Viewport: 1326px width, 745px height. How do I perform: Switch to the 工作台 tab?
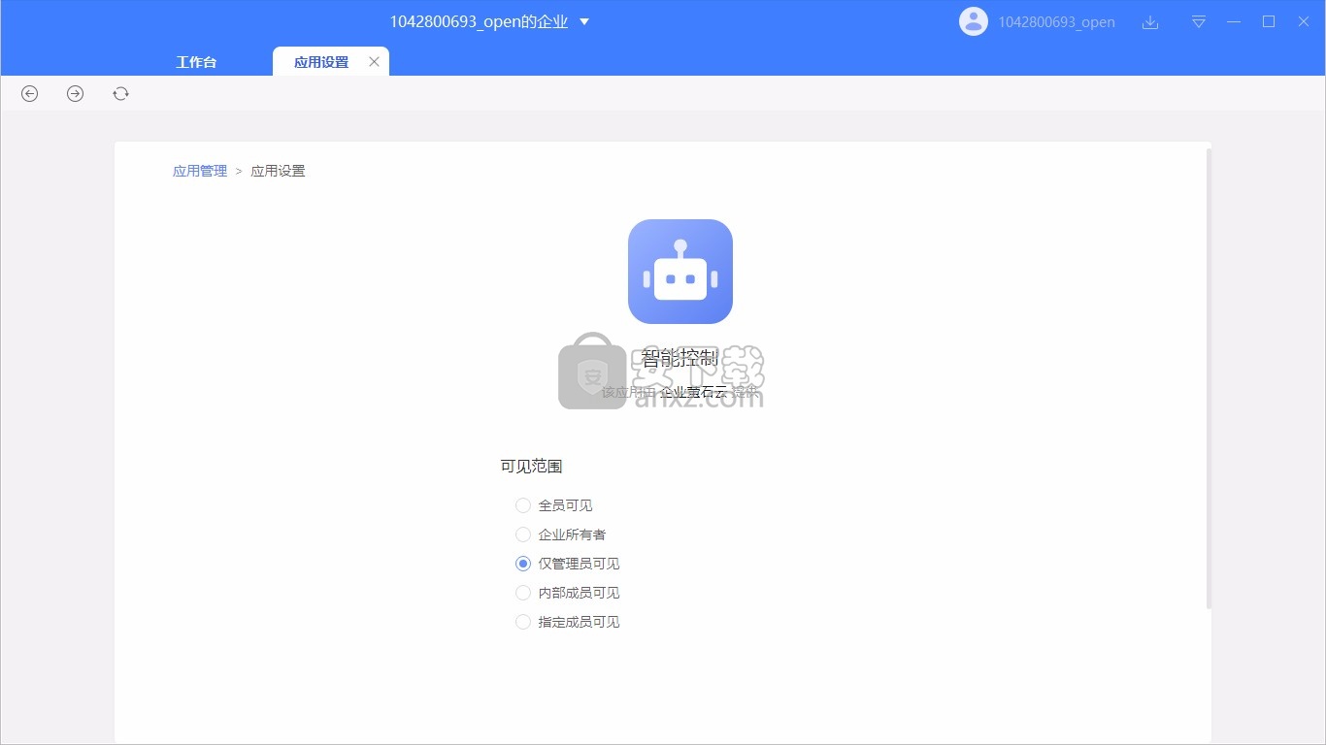196,62
